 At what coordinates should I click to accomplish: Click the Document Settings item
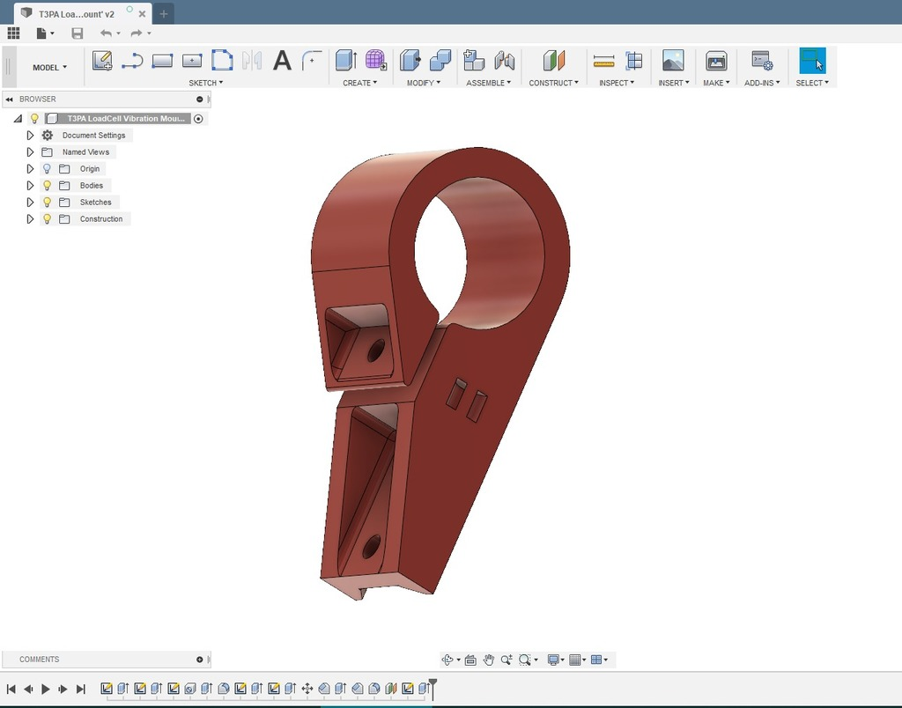tap(93, 136)
